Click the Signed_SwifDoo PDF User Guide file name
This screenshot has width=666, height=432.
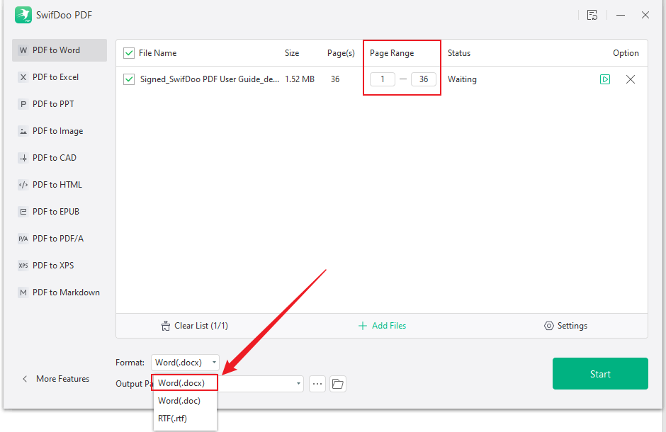click(x=210, y=79)
